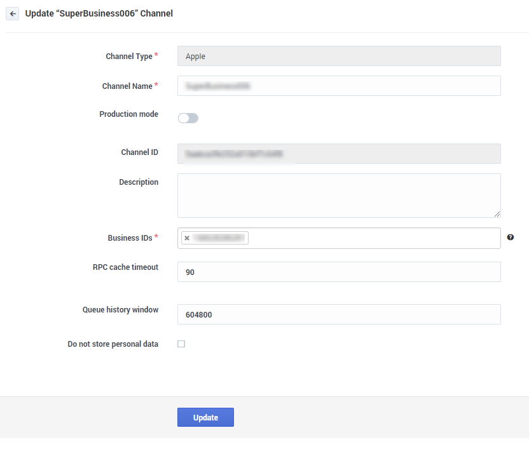Screen dimensions: 529x449
Task: Click the Queue history window field
Action: [x=339, y=314]
